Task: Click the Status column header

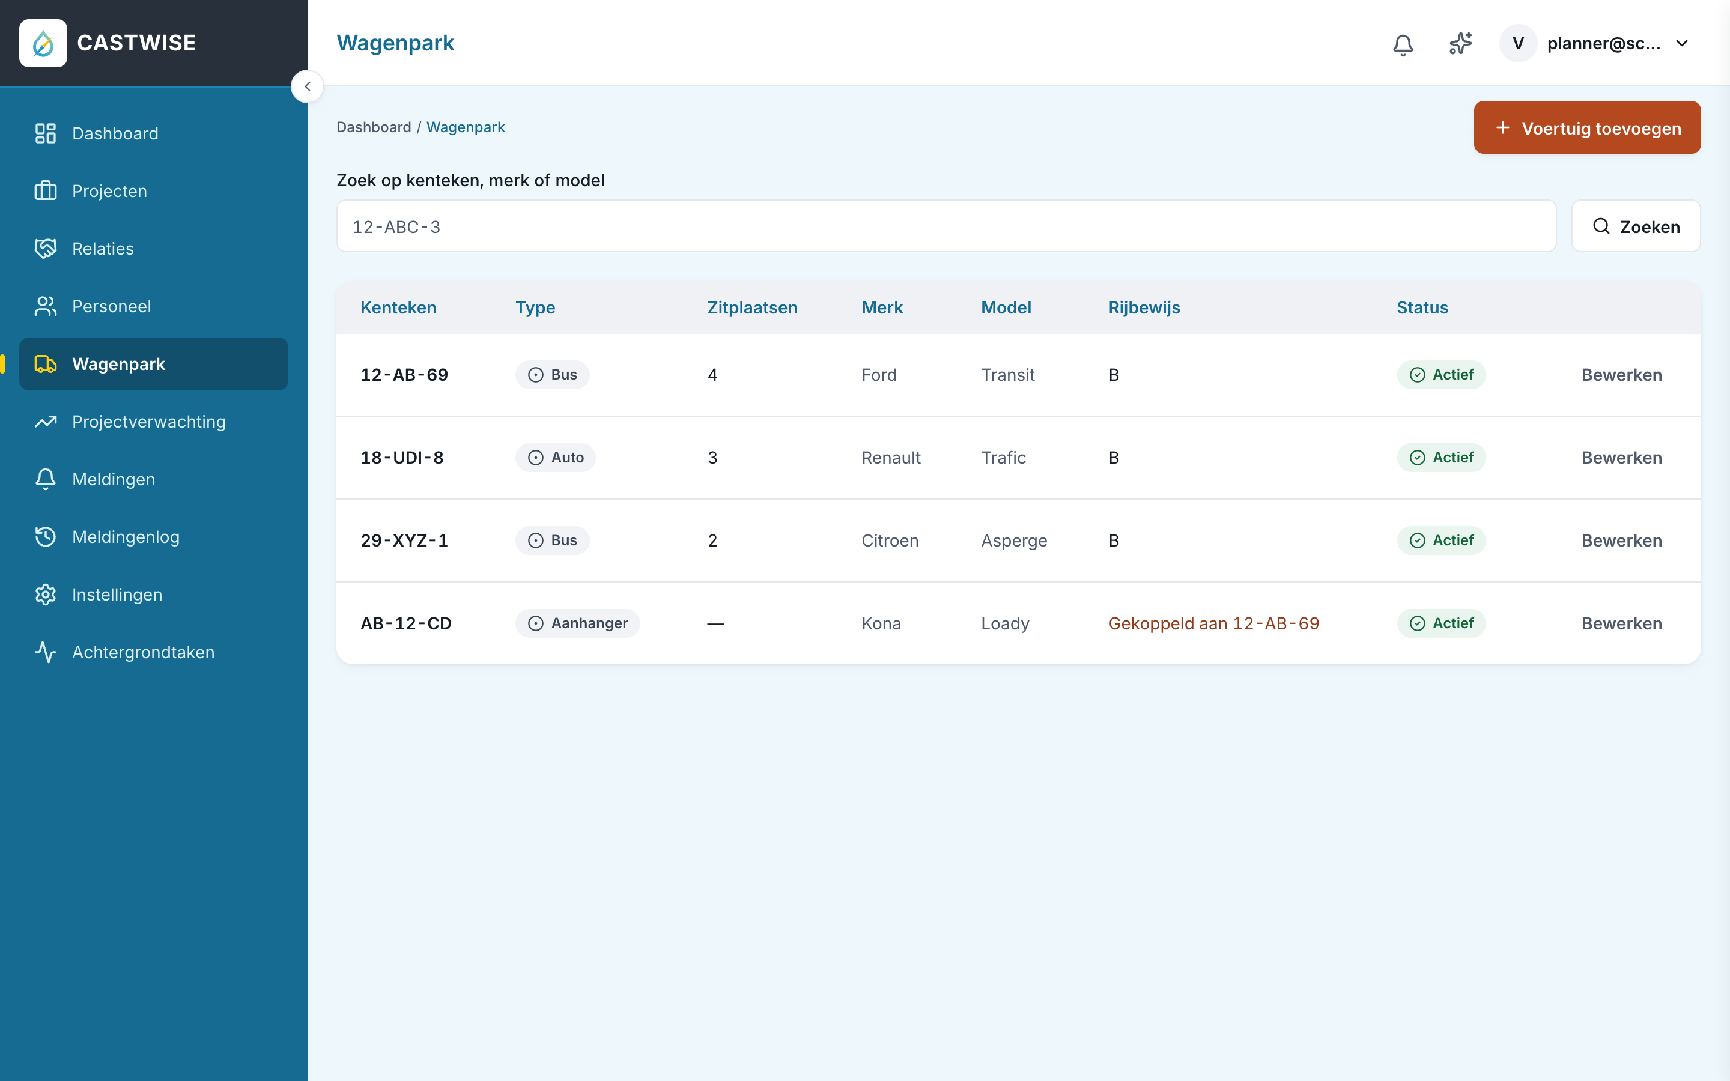Action: click(x=1422, y=307)
